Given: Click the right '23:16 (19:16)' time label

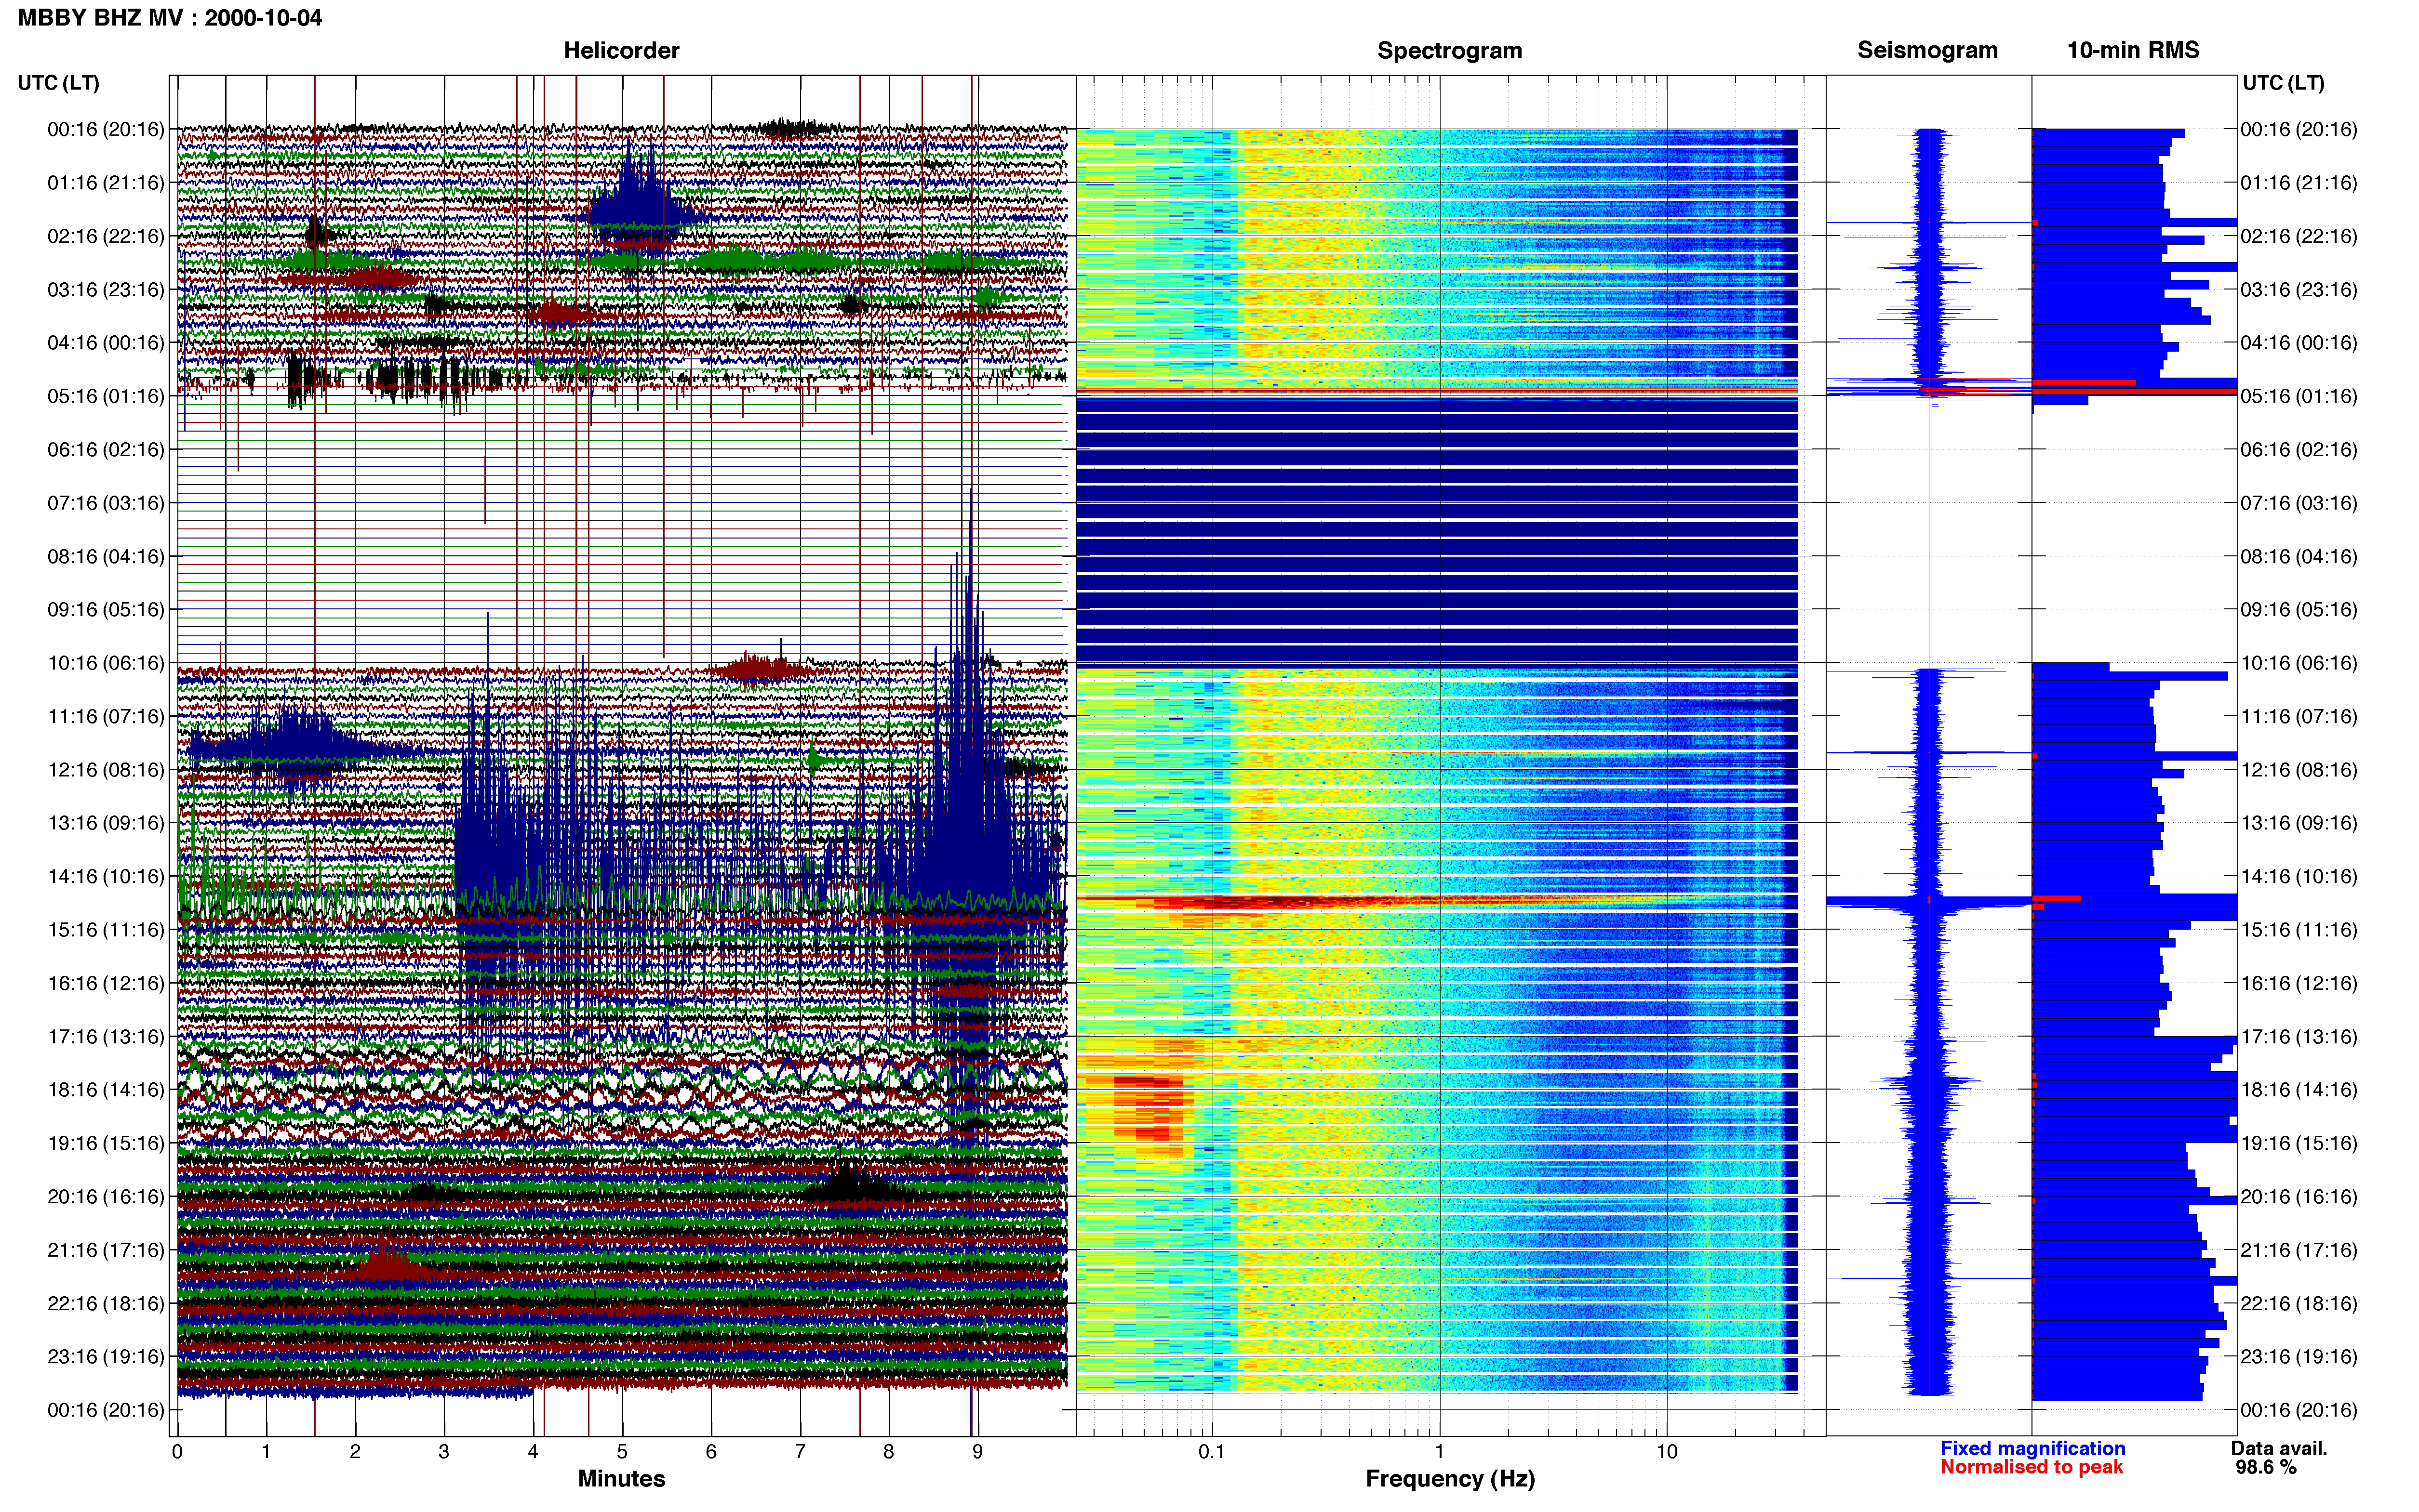Looking at the screenshot, I should [x=2299, y=1357].
